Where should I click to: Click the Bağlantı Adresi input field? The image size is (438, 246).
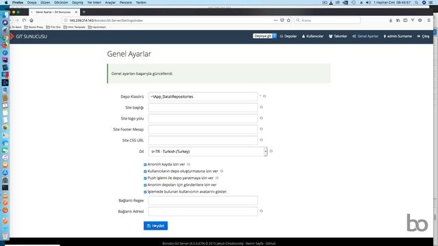tap(203, 211)
